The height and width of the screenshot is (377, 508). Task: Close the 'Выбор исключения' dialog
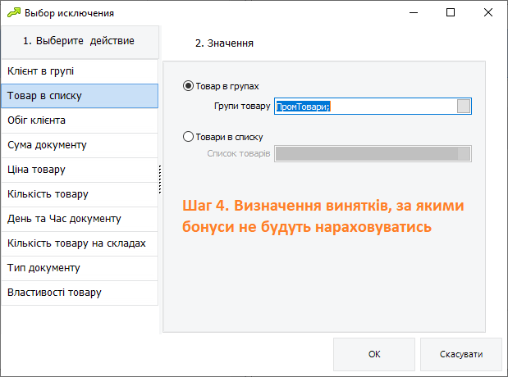pyautogui.click(x=488, y=12)
